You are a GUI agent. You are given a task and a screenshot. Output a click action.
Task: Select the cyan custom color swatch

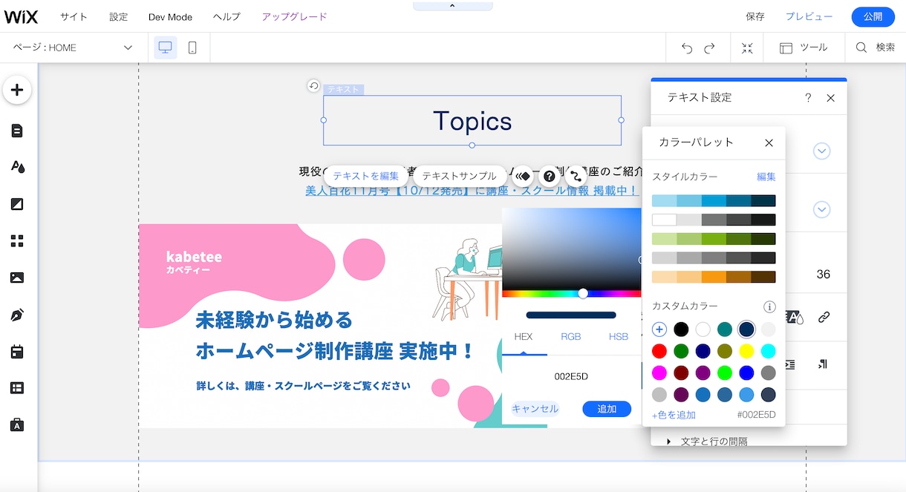coord(768,351)
